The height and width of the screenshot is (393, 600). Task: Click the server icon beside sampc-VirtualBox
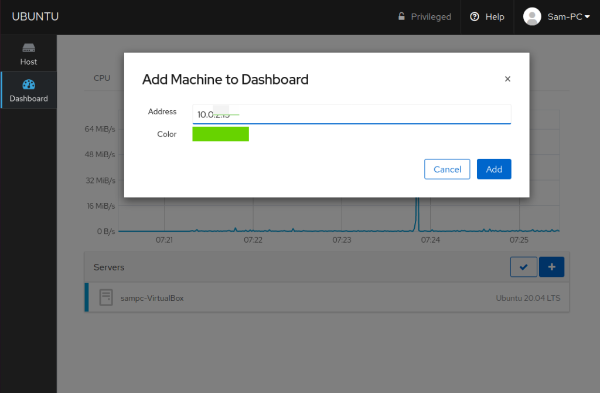pos(105,297)
